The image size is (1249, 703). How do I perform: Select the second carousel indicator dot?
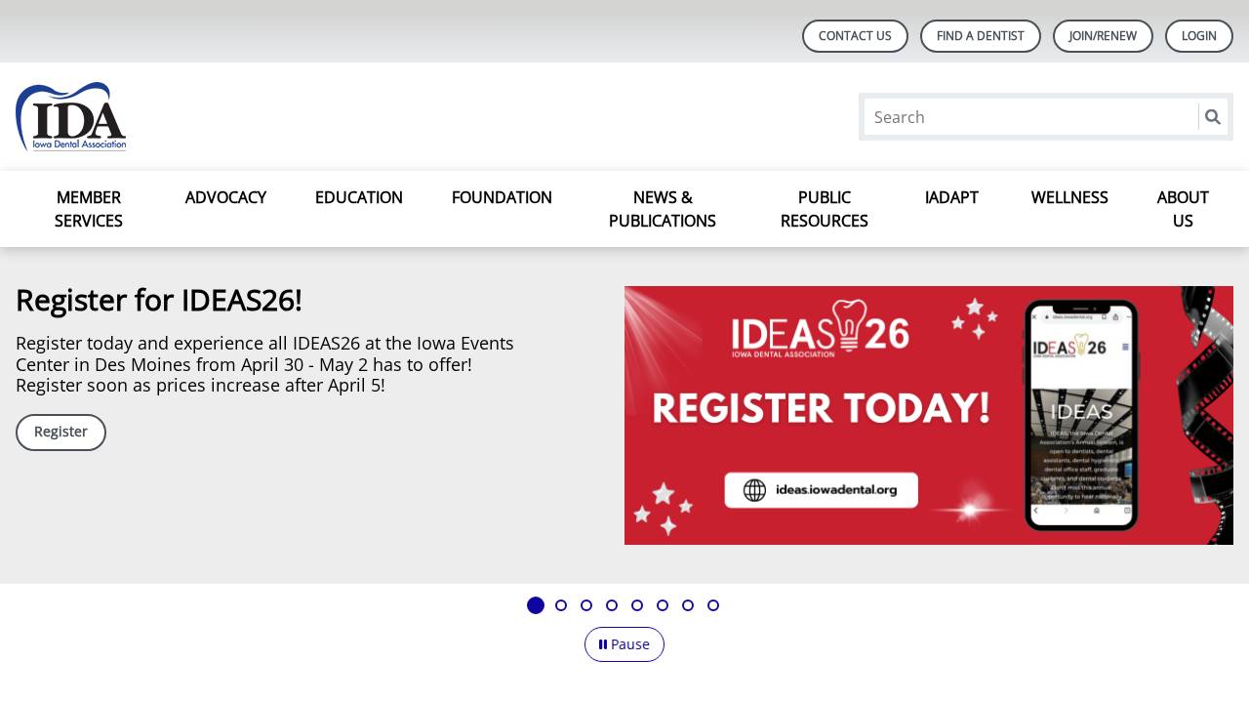click(x=561, y=605)
